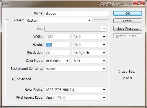This screenshot has height=108, width=147.
Task: Open the Preset dropdown showing Custom
Action: [59, 20]
